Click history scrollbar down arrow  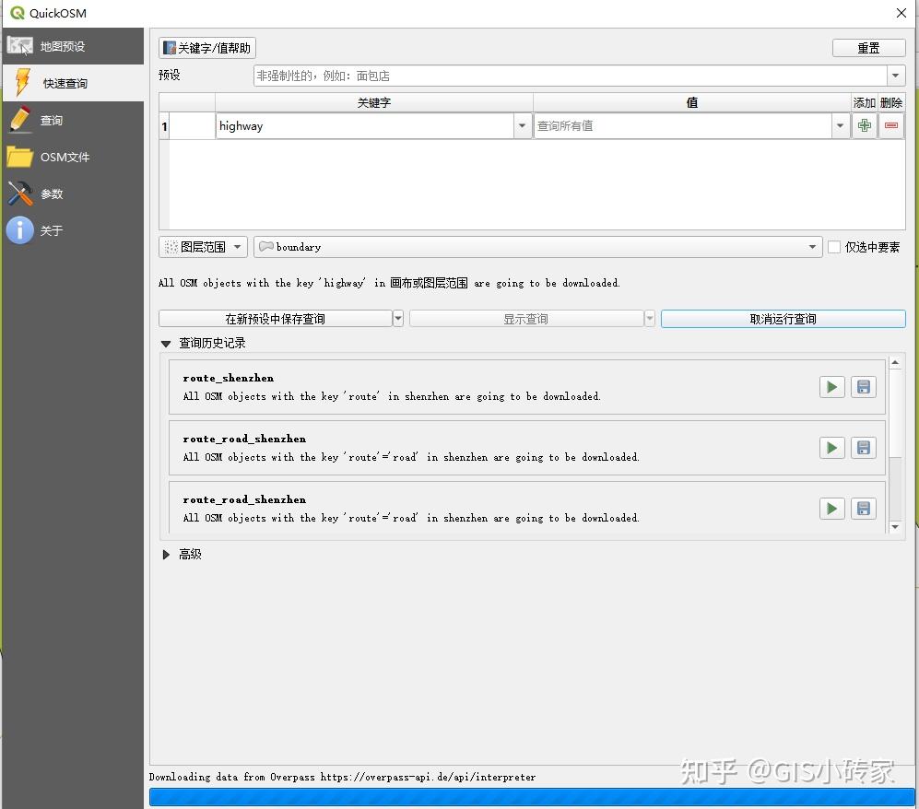[x=895, y=527]
